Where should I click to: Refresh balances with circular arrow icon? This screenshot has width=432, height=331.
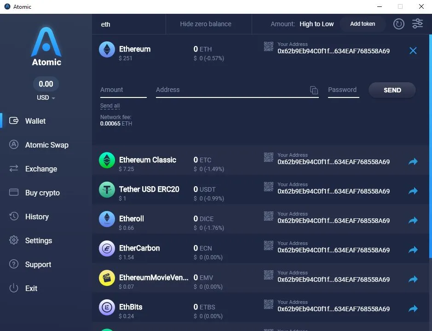pos(399,24)
